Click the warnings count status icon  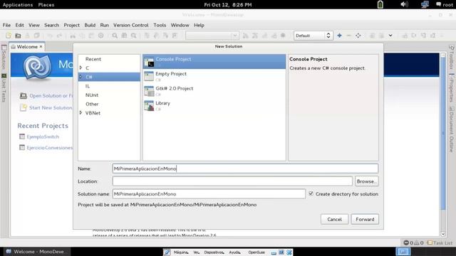[419, 242]
